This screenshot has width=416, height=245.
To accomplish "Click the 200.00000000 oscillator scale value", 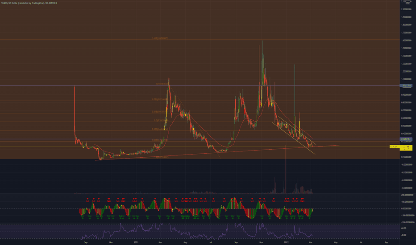I will 407,195.
